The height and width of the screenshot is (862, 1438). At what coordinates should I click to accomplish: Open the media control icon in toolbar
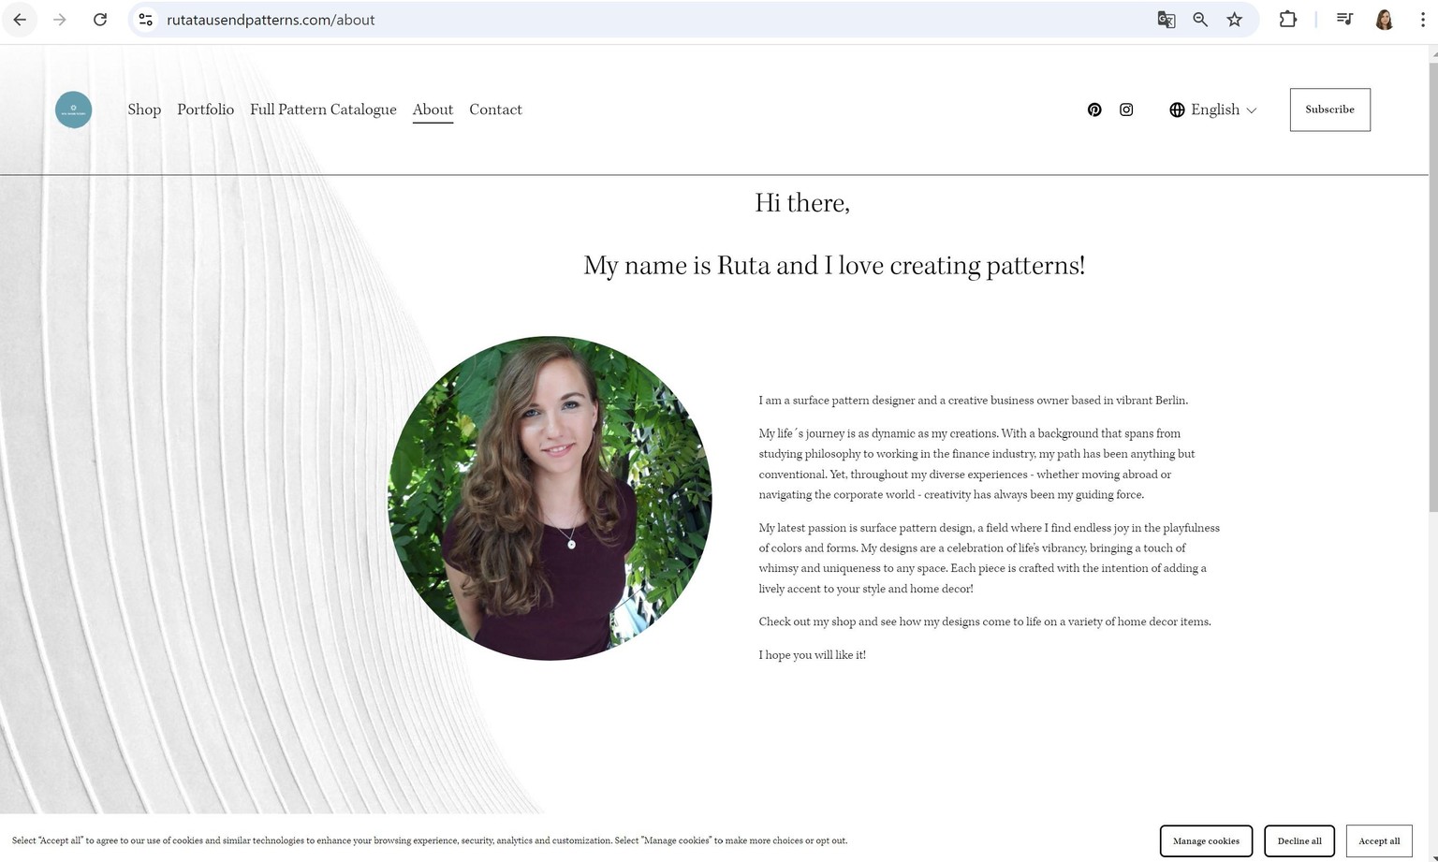[1344, 20]
